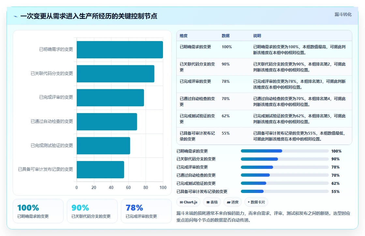Click the chart y-axis label 已明确需求的变更
The width and height of the screenshot is (365, 236).
56,49
